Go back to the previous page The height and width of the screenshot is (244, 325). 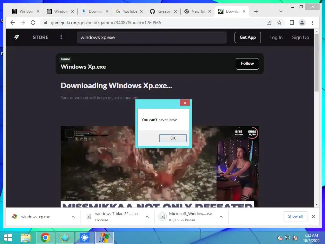[x=13, y=23]
